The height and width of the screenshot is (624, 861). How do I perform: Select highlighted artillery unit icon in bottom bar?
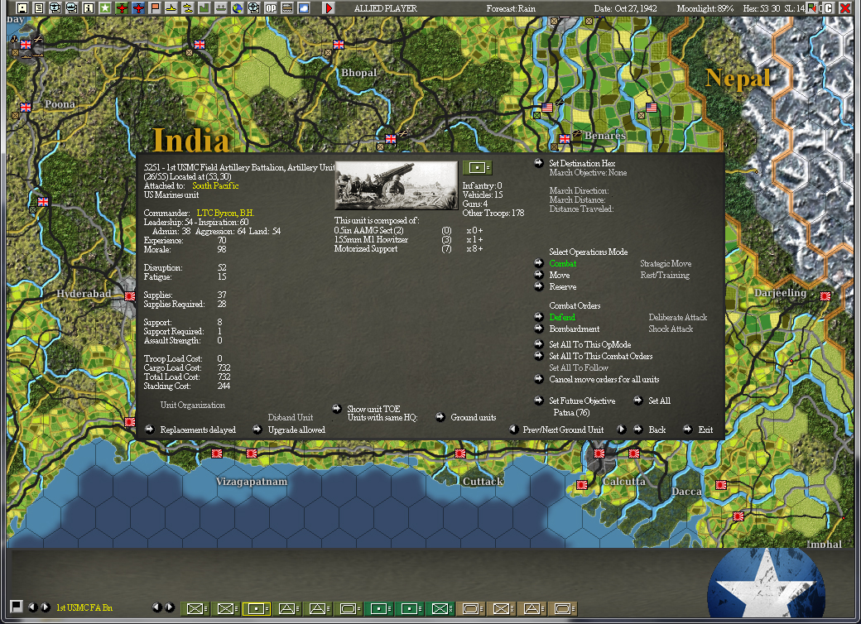tap(257, 608)
